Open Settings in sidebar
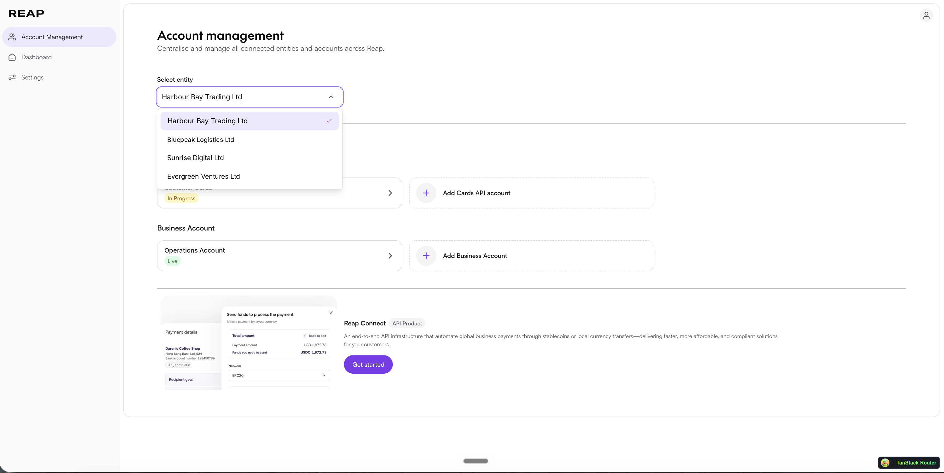Viewport: 944px width, 473px height. pyautogui.click(x=59, y=77)
